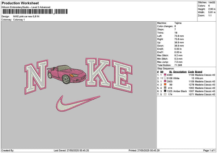This screenshot has width=217, height=153.
Task: Click the Brand column header
Action: click(199, 71)
